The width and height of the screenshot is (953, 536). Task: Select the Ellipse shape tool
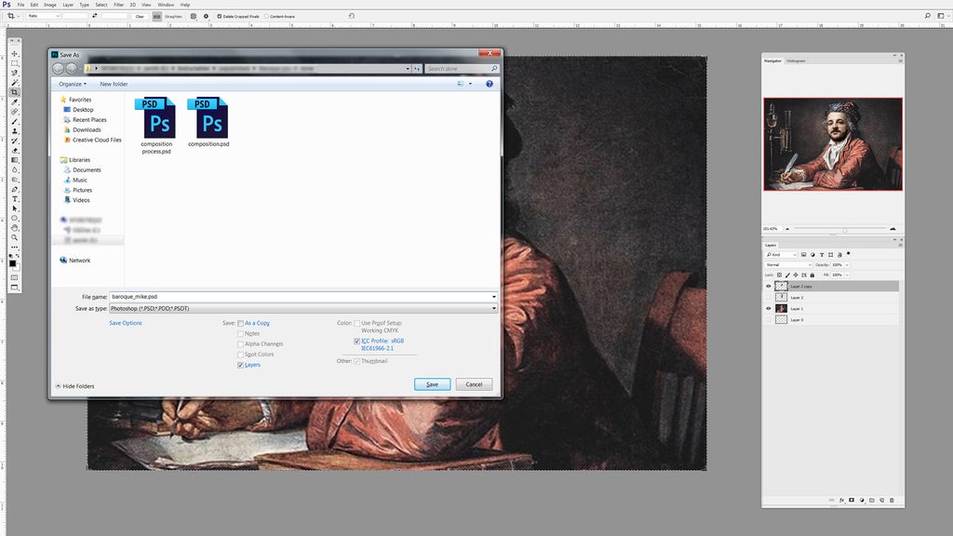pyautogui.click(x=15, y=219)
